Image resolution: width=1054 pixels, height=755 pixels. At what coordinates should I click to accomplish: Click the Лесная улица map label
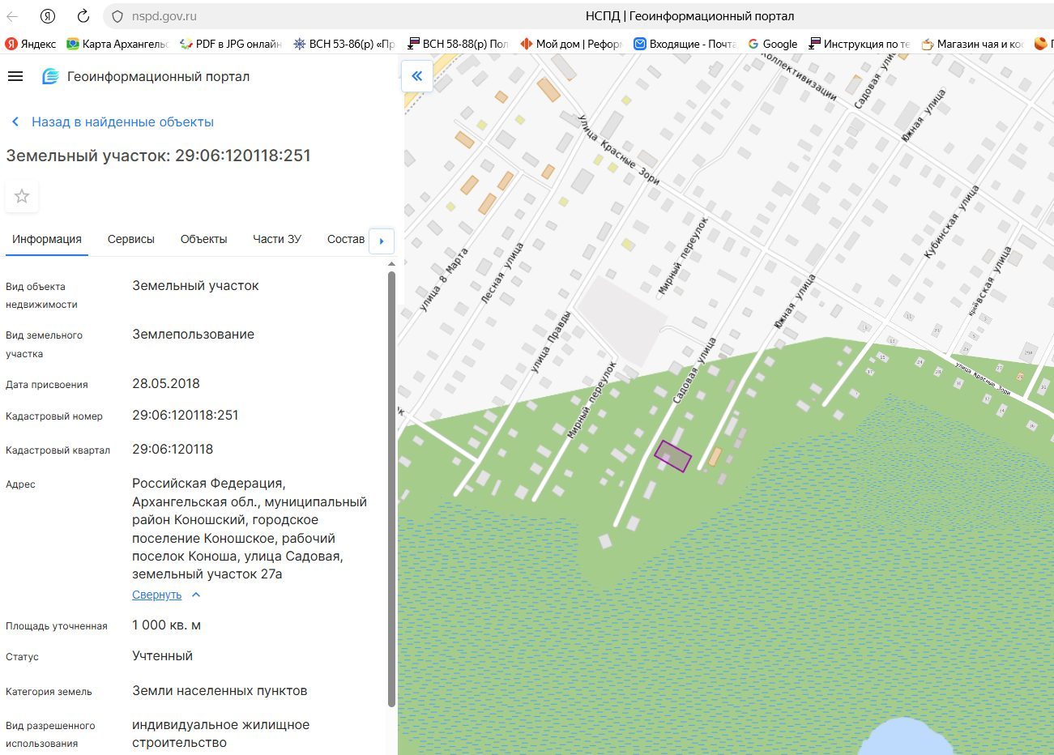[x=502, y=273]
